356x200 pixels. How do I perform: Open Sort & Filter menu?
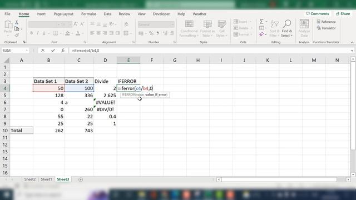(x=274, y=29)
